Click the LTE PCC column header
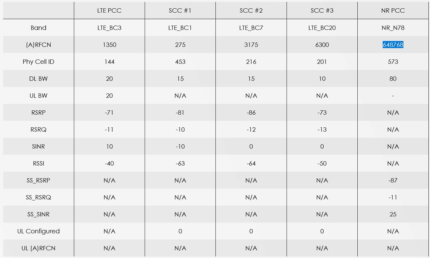This screenshot has height=258, width=430. (109, 10)
